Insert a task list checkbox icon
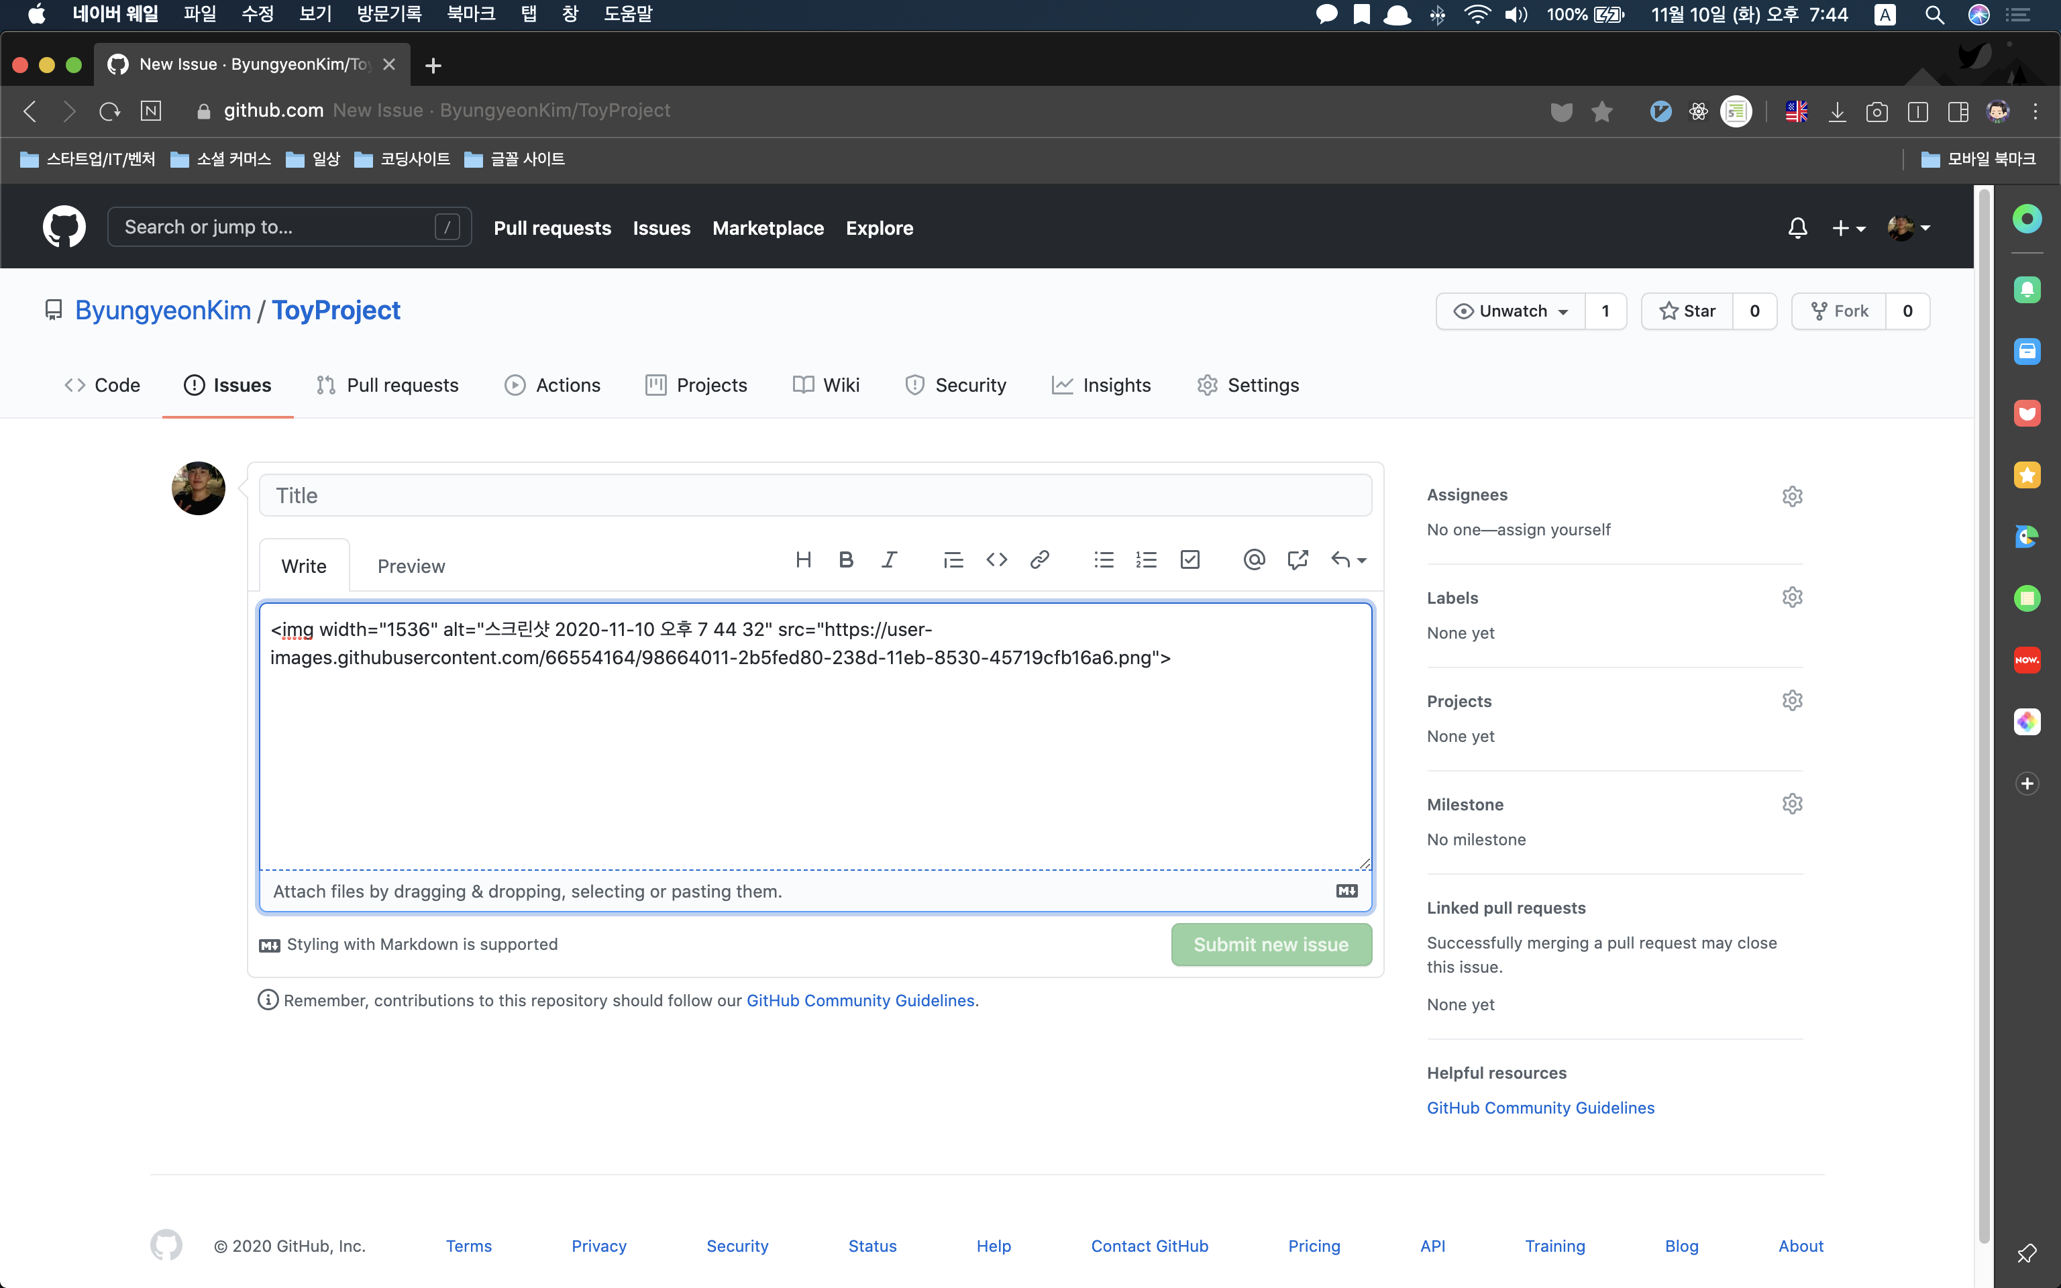 coord(1190,559)
